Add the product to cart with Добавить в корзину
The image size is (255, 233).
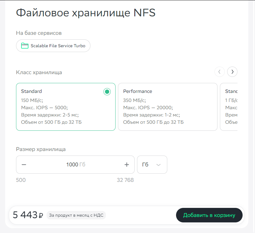click(209, 215)
